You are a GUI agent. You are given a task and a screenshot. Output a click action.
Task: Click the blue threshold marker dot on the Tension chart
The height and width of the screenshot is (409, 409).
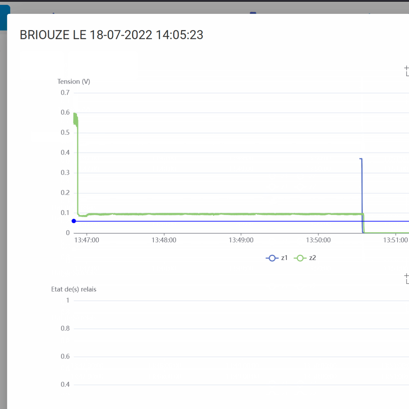pyautogui.click(x=74, y=221)
